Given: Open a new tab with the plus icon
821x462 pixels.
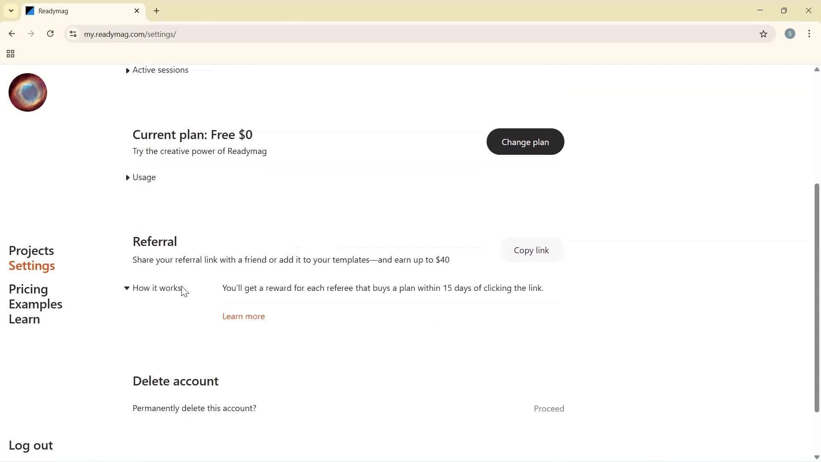Looking at the screenshot, I should pyautogui.click(x=157, y=11).
